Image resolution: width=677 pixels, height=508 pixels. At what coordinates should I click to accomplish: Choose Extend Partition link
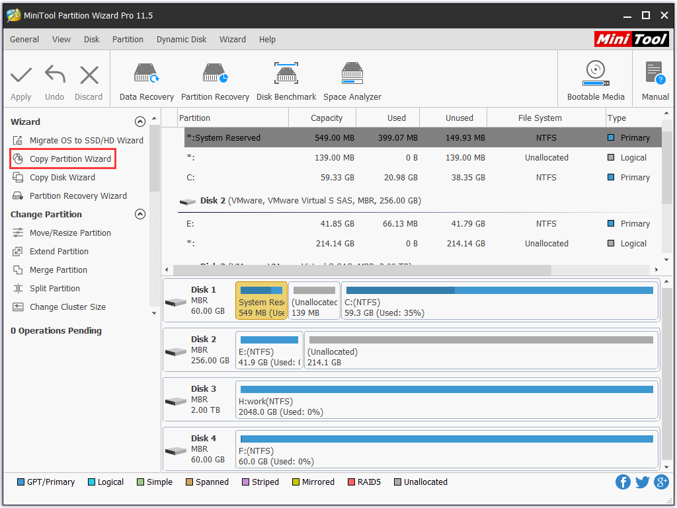point(59,252)
